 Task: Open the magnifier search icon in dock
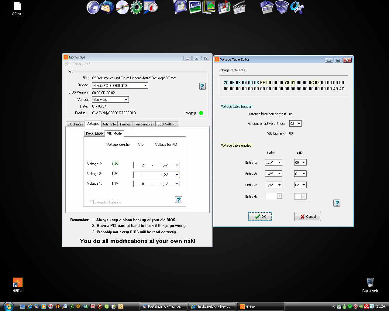click(x=151, y=7)
